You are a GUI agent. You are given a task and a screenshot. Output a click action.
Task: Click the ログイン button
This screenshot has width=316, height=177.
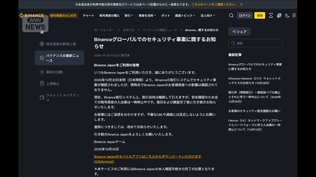[x=245, y=15]
